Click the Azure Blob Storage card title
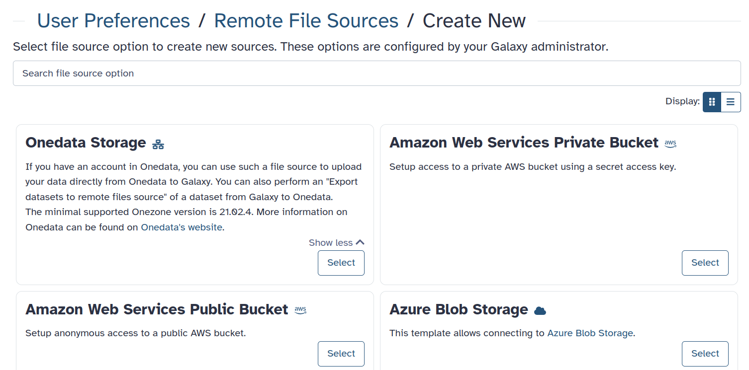The height and width of the screenshot is (370, 749). pyautogui.click(x=459, y=309)
